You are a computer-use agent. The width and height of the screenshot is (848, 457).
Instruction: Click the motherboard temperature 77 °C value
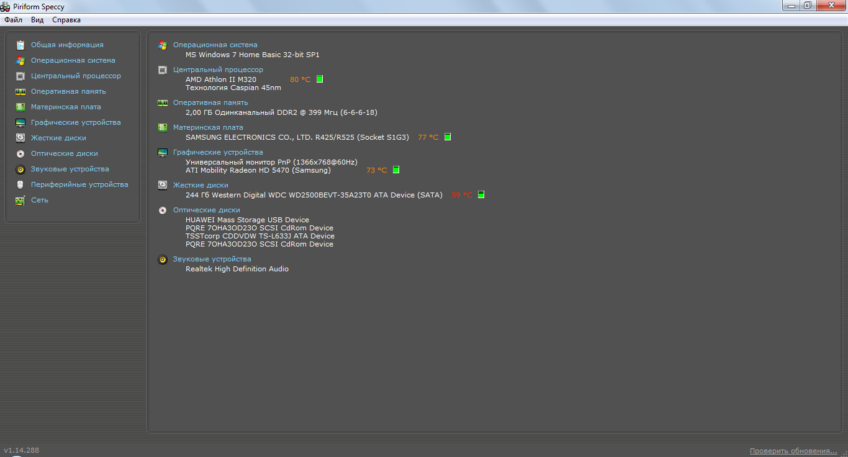428,137
